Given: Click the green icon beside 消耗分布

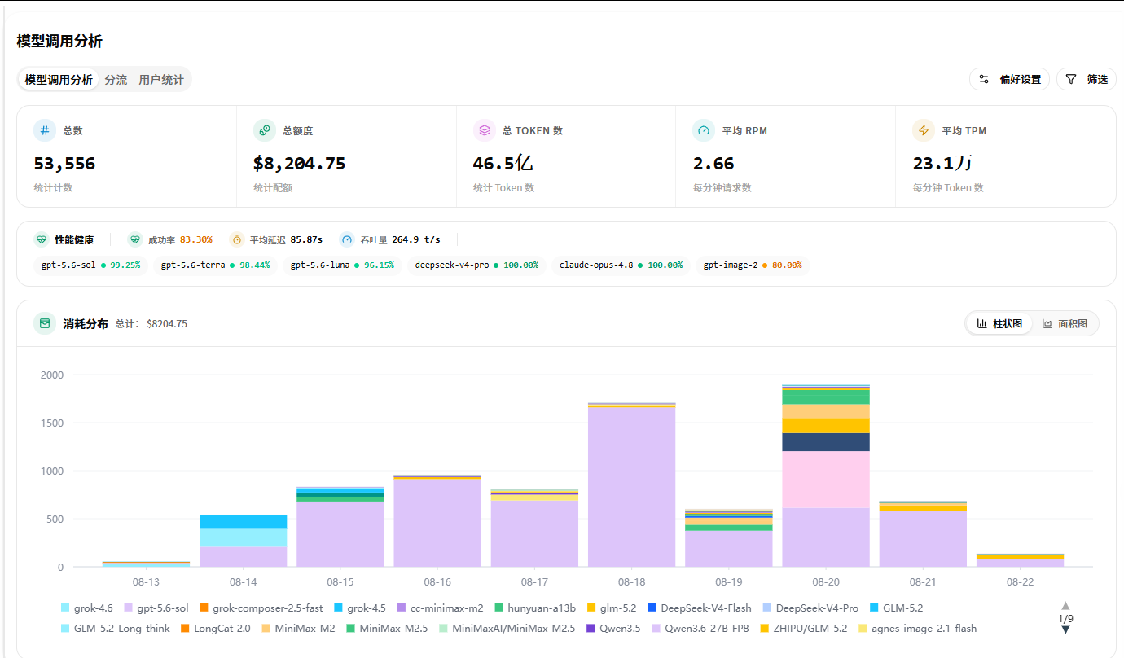Looking at the screenshot, I should [45, 323].
